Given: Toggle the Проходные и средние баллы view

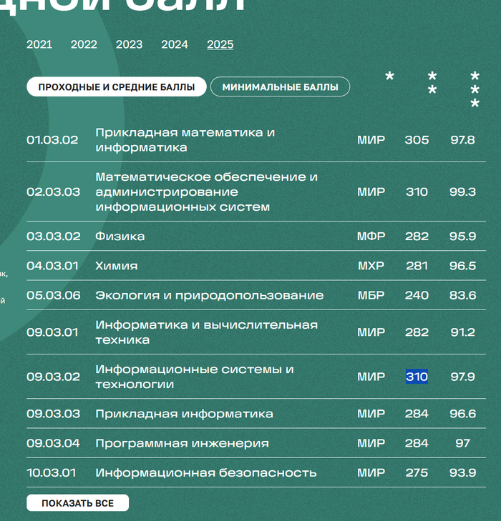Looking at the screenshot, I should tap(117, 87).
